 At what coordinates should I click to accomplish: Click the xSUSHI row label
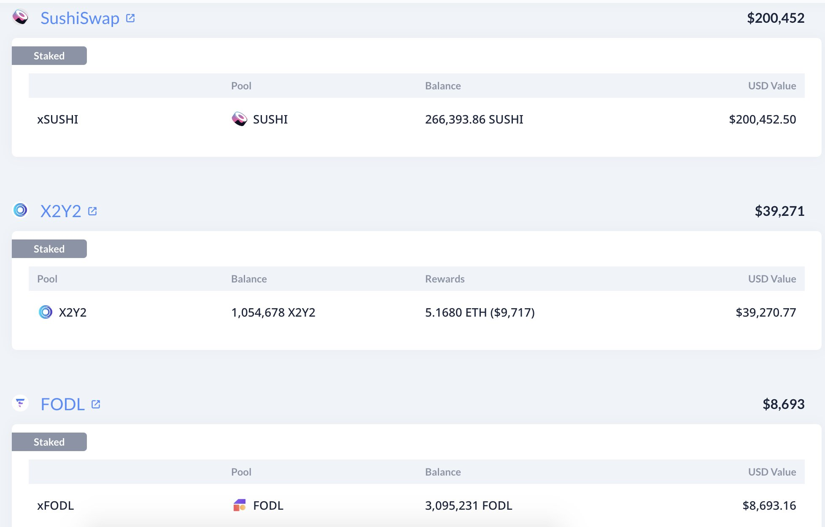57,119
